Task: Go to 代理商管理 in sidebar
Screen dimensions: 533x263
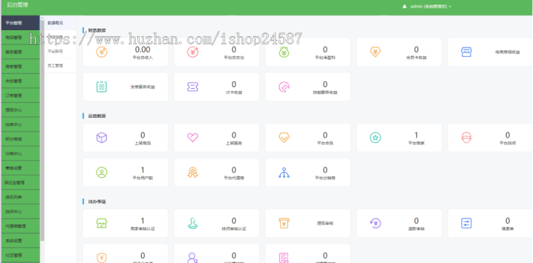Action: pos(20,226)
